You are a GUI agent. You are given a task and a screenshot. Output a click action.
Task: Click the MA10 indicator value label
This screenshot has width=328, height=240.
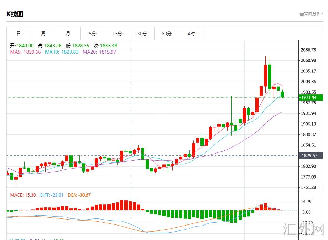coord(62,52)
